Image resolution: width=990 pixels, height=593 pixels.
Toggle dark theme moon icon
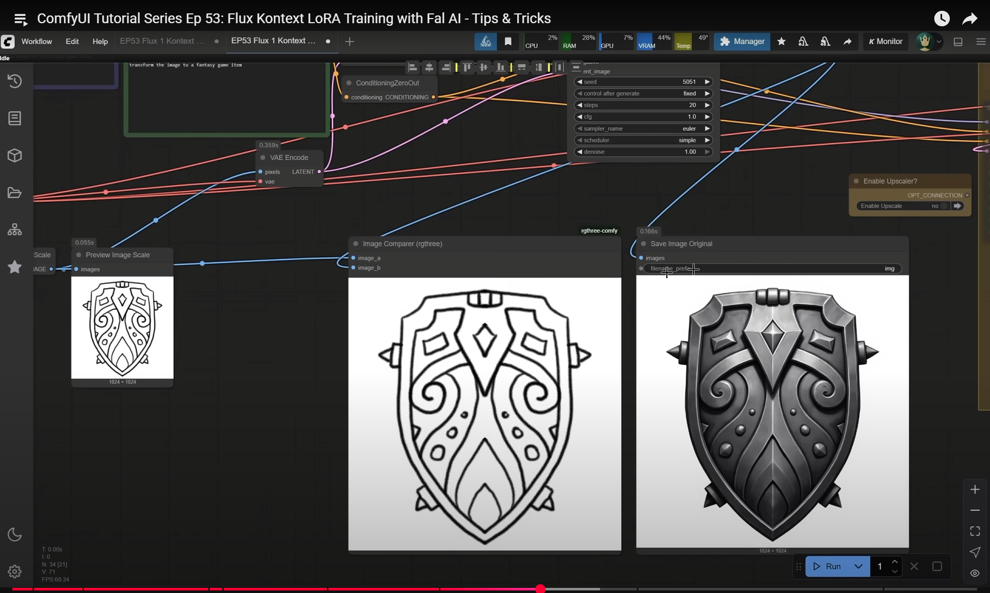[x=14, y=534]
